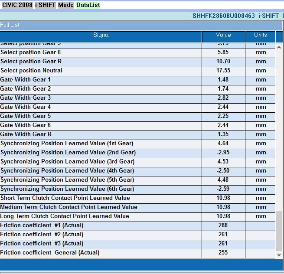Screen dimensions: 284x274
Task: Click value 4.64 for 1st Gear synchronizing
Action: [x=223, y=143]
